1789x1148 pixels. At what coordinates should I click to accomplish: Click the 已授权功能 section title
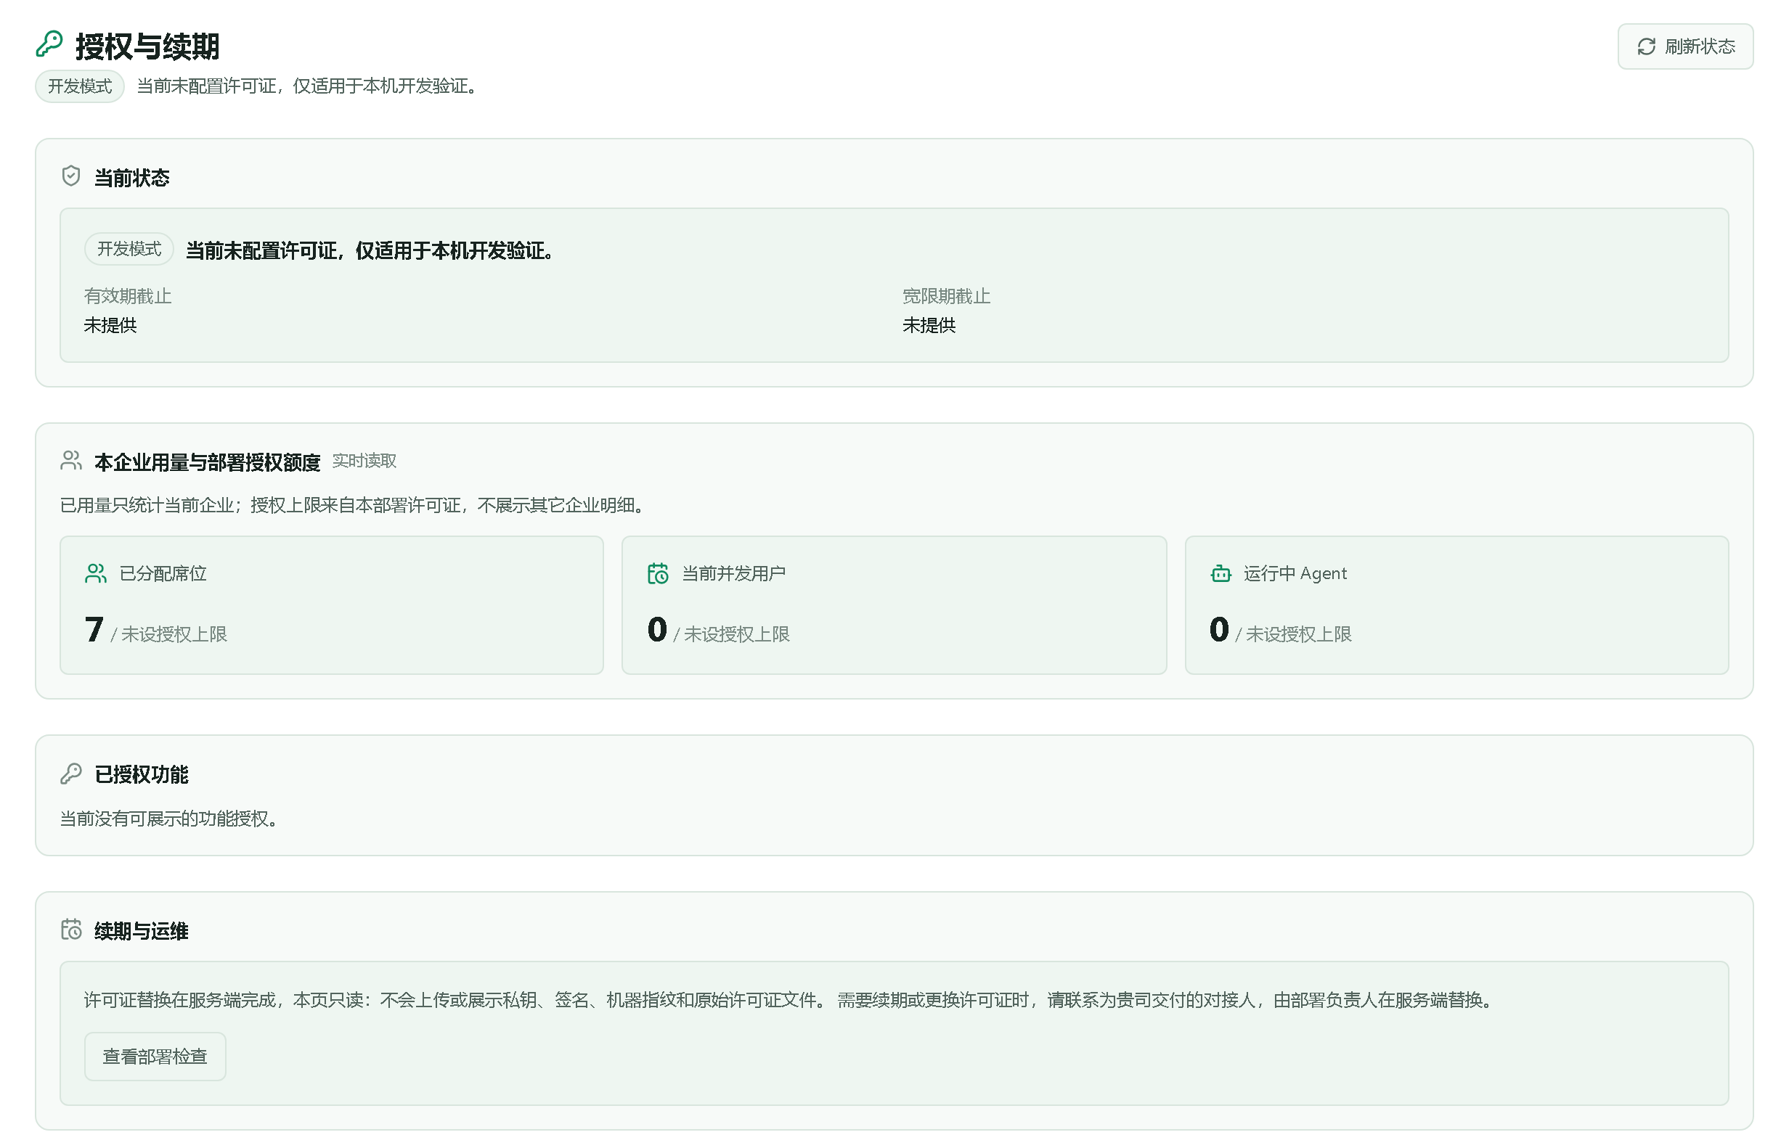pos(142,774)
